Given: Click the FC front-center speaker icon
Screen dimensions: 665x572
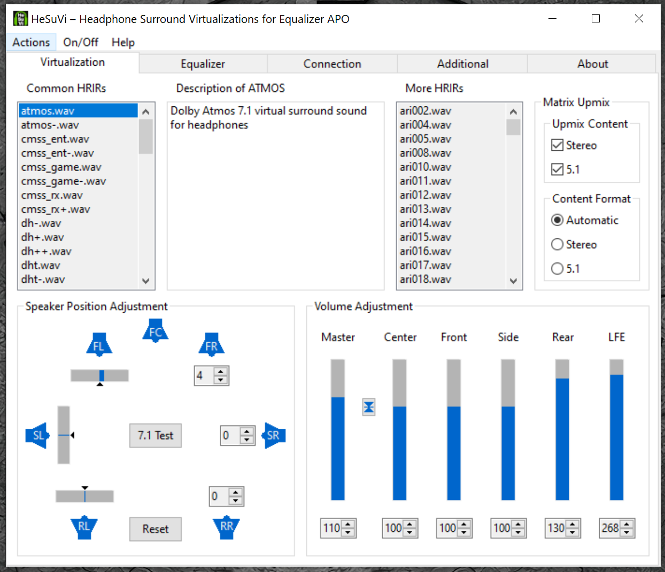Looking at the screenshot, I should [x=156, y=331].
